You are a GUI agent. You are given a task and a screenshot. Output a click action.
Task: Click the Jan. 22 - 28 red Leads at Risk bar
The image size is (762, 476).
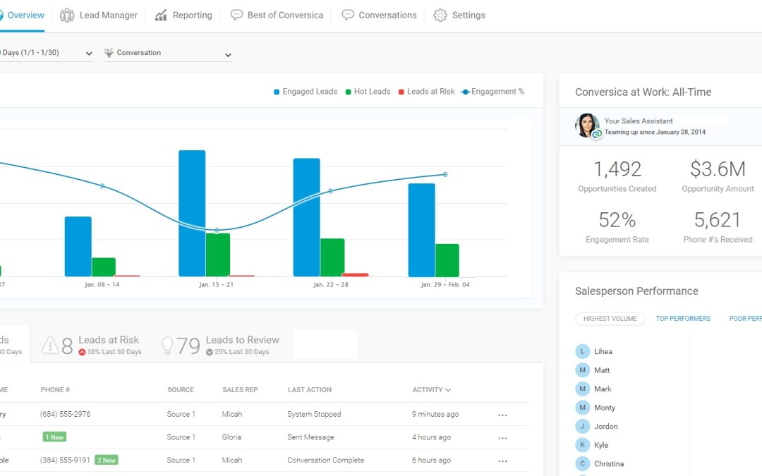(x=355, y=275)
